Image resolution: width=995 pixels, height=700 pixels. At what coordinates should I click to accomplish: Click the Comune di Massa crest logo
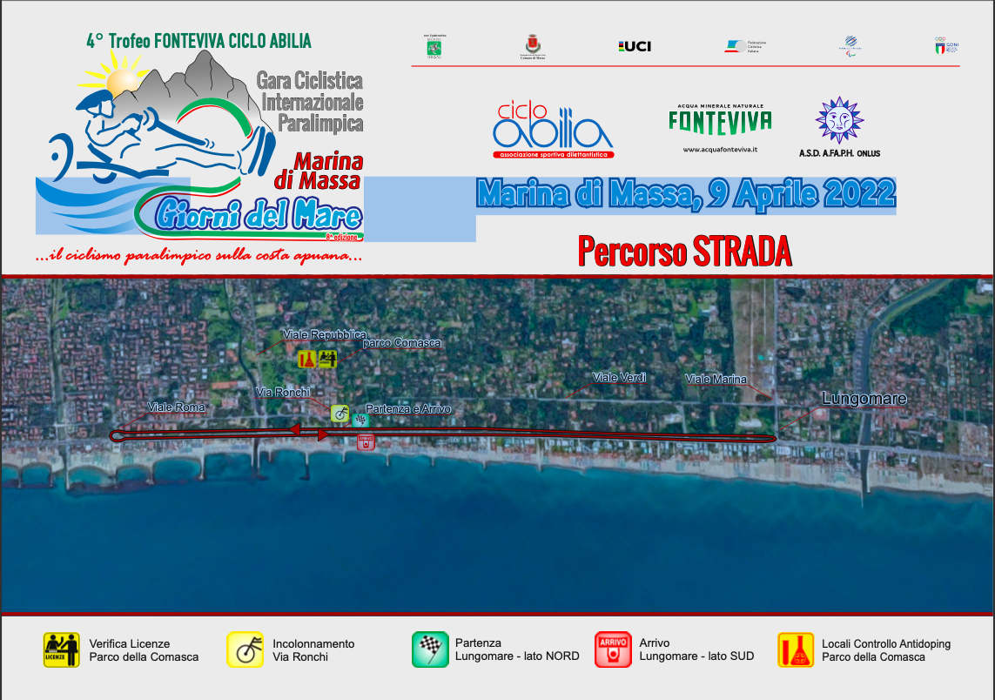(x=533, y=47)
